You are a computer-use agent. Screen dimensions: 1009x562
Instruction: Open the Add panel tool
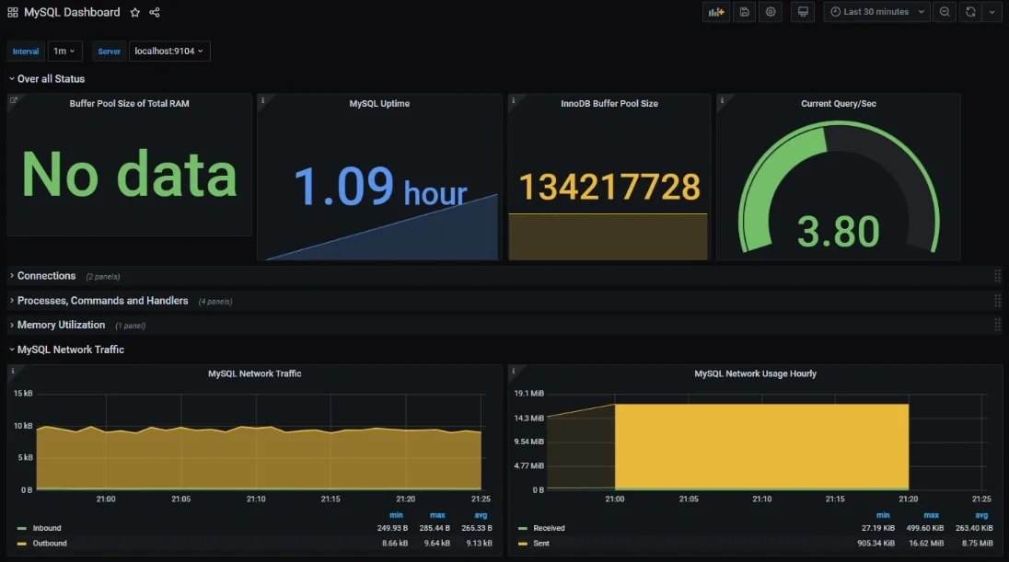(x=716, y=12)
